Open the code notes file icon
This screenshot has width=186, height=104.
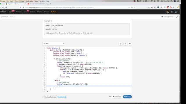(x=121, y=44)
